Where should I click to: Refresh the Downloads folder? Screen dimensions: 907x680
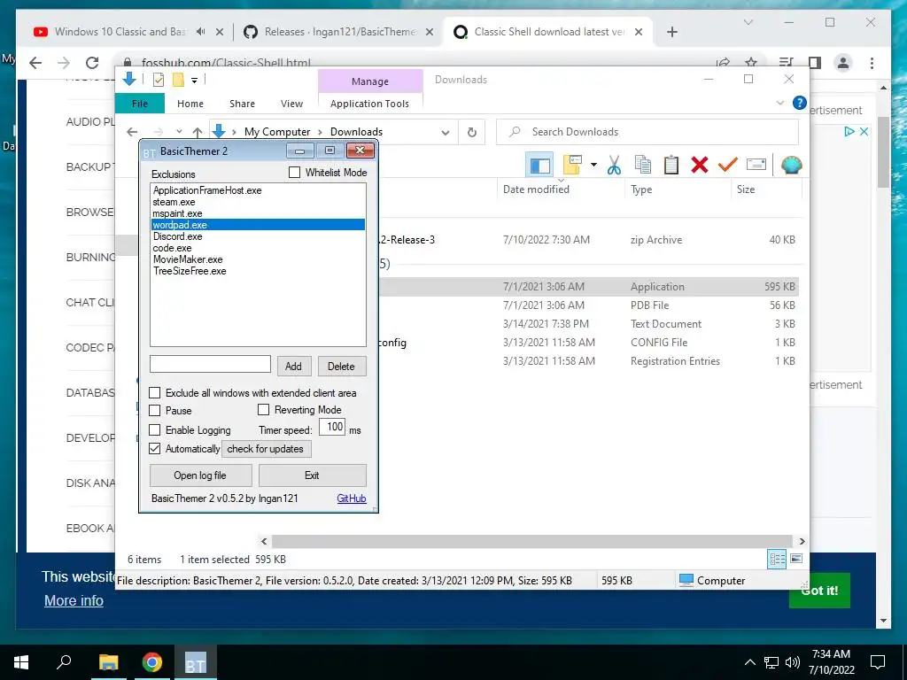pos(472,133)
